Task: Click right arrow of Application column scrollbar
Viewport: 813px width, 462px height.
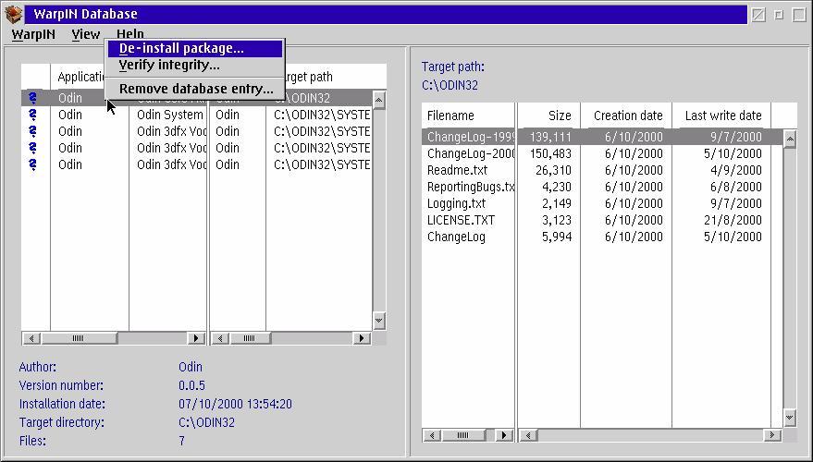Action: point(196,338)
